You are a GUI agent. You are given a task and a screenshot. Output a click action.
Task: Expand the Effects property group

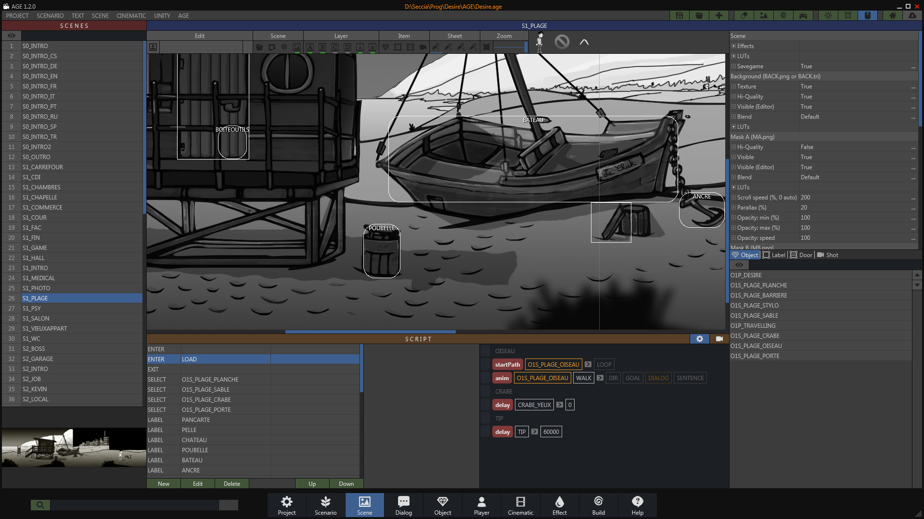[x=733, y=46]
